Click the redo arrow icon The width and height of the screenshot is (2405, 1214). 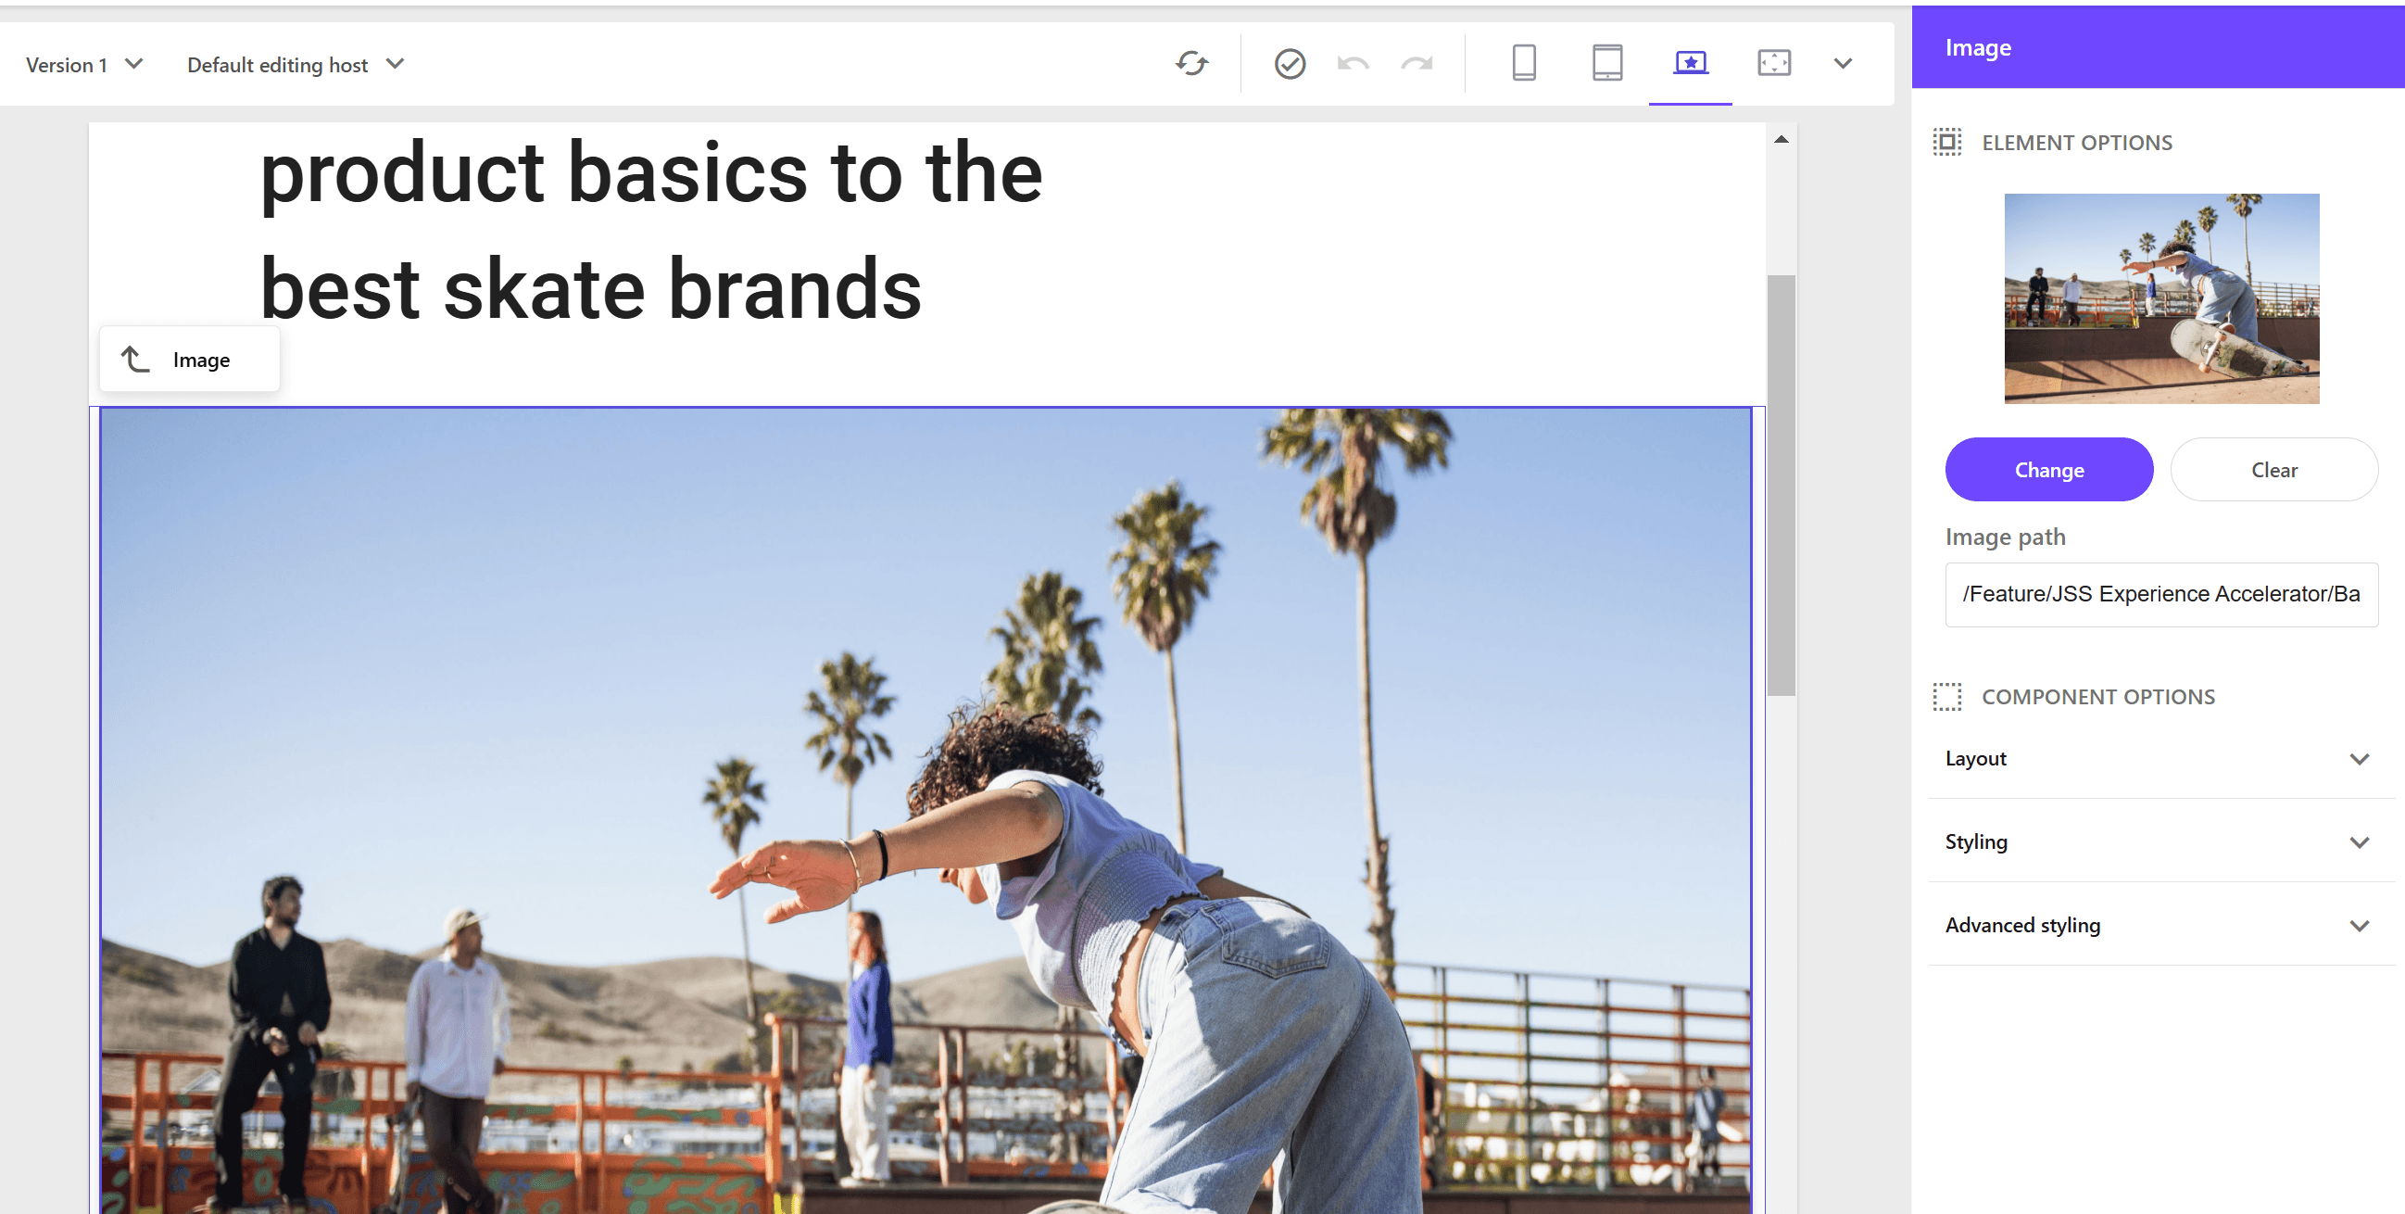1417,64
